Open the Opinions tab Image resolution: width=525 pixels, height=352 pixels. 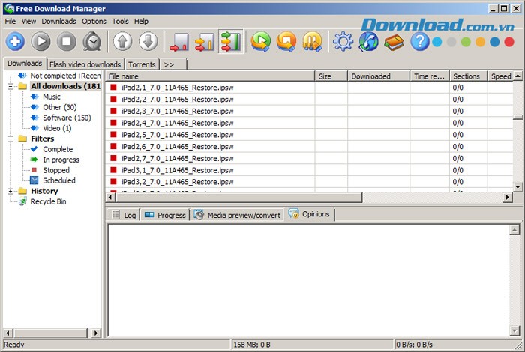309,214
